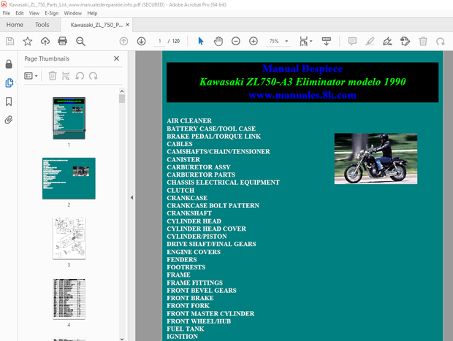Close the Kawasaki_ZL_750_P... document tab
Viewport: 453px width, 341px height.
[127, 25]
